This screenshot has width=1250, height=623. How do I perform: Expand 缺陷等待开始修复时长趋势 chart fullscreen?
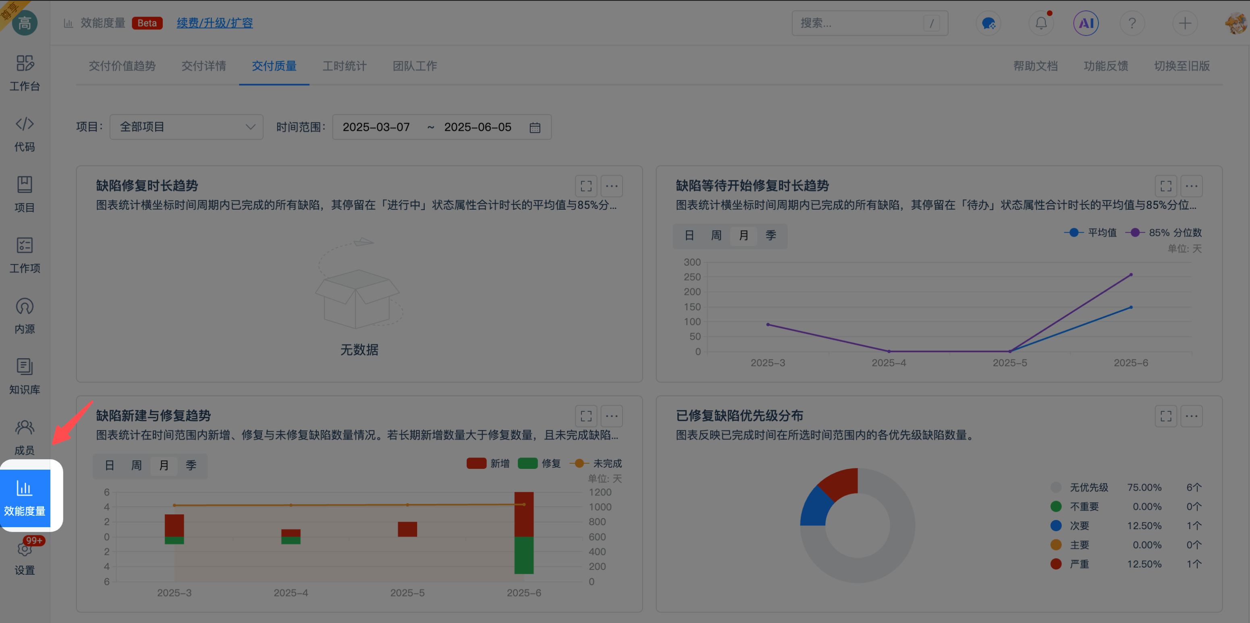[x=1166, y=186]
